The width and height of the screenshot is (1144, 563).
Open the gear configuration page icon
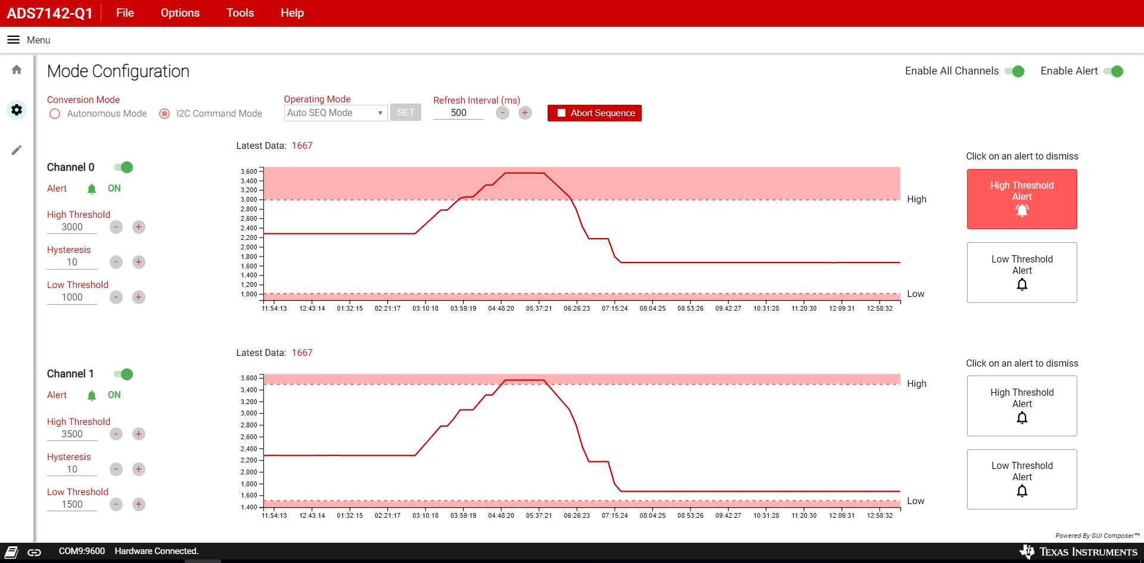[x=17, y=110]
